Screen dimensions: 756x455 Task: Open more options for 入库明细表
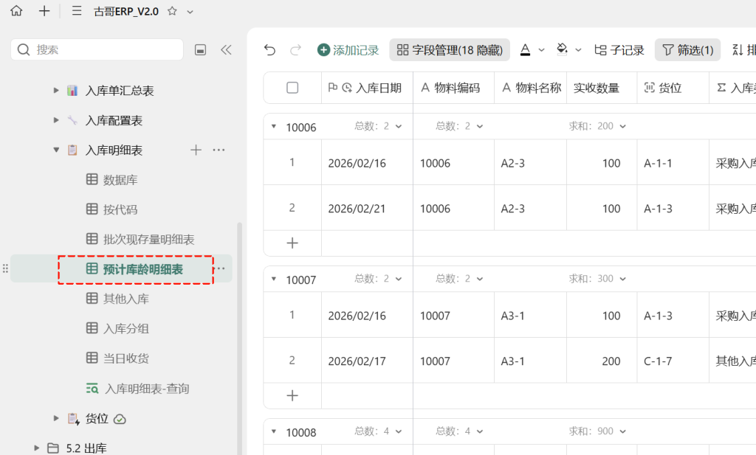pyautogui.click(x=219, y=150)
